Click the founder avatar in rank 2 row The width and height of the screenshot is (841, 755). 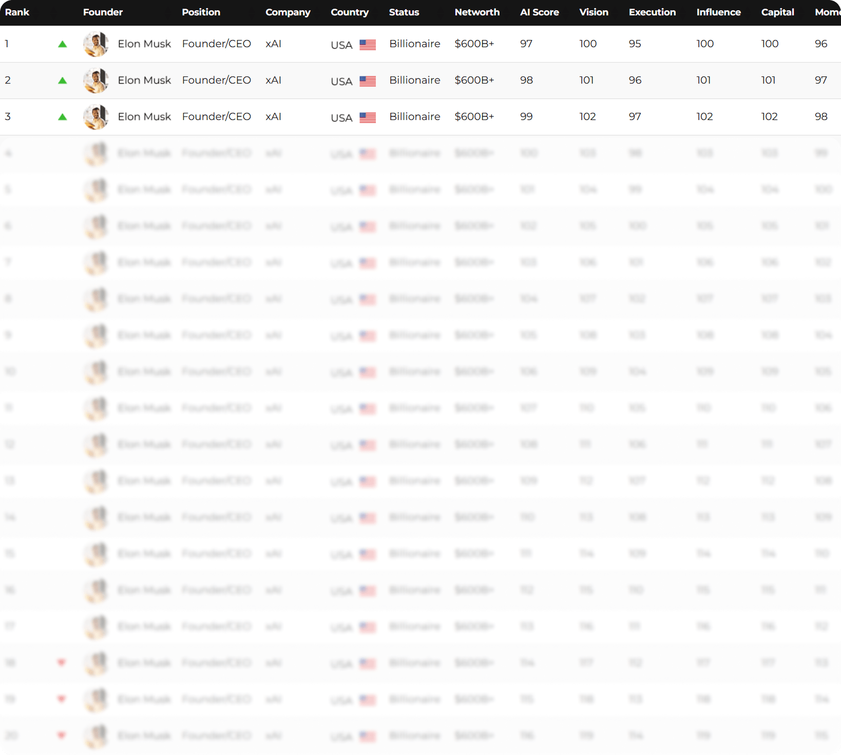96,81
